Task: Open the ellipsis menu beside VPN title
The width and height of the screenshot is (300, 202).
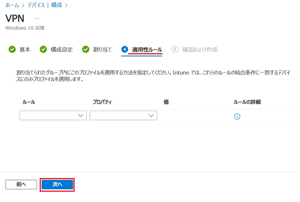Action: 37,19
